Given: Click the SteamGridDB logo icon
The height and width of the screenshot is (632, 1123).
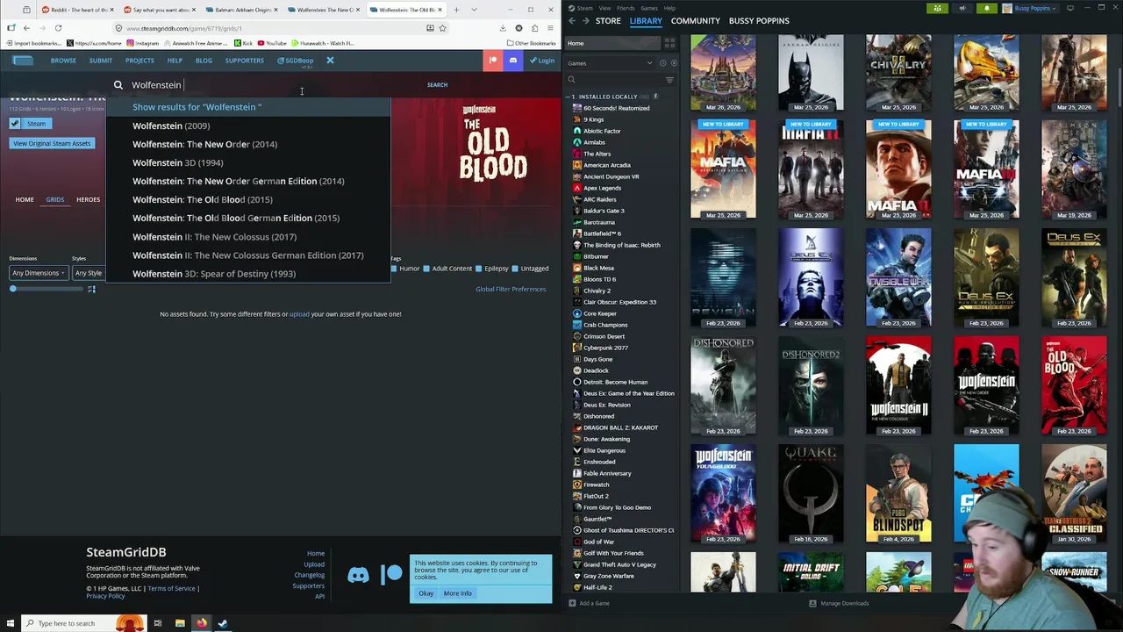Looking at the screenshot, I should [x=23, y=61].
